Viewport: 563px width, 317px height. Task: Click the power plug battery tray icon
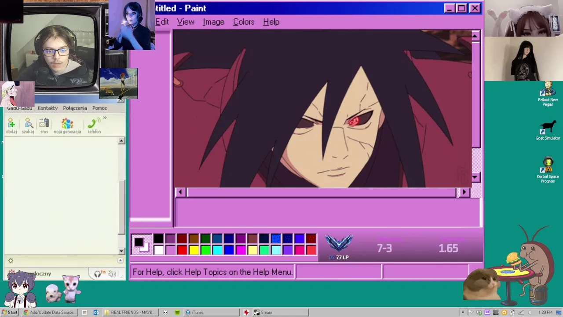(x=512, y=312)
